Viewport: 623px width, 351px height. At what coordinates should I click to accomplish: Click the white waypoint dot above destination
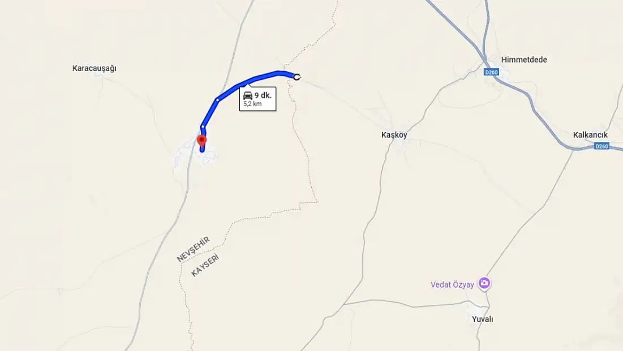[x=203, y=127]
